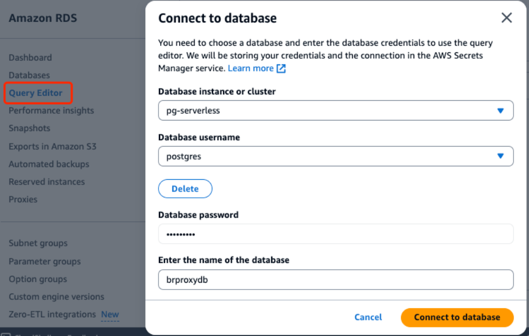Click the database name field containing brproxydb
The width and height of the screenshot is (529, 336).
click(x=335, y=279)
